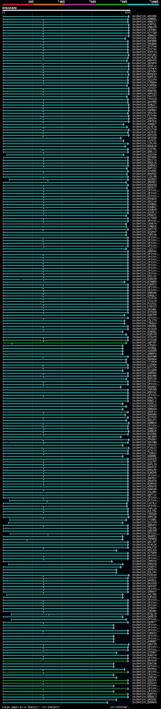This screenshot has height=709, width=161.
Task: Open hit UniRef100_C6HK74
Action: (x=144, y=224)
